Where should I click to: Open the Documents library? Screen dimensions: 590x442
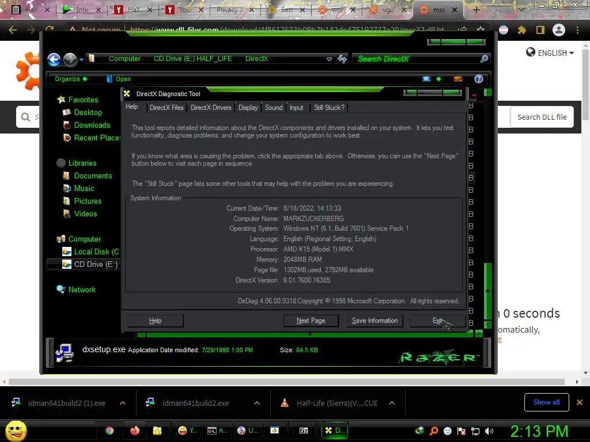(x=93, y=176)
